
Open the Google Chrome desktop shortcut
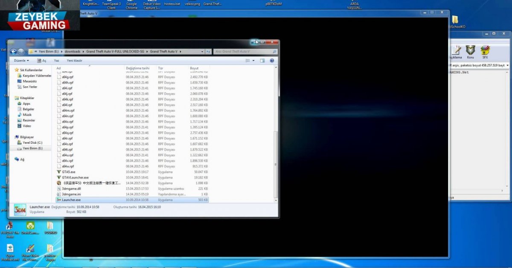131,3
